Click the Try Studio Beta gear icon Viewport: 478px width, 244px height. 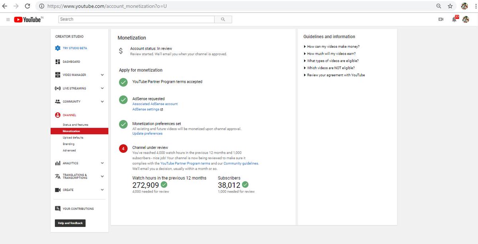click(58, 48)
